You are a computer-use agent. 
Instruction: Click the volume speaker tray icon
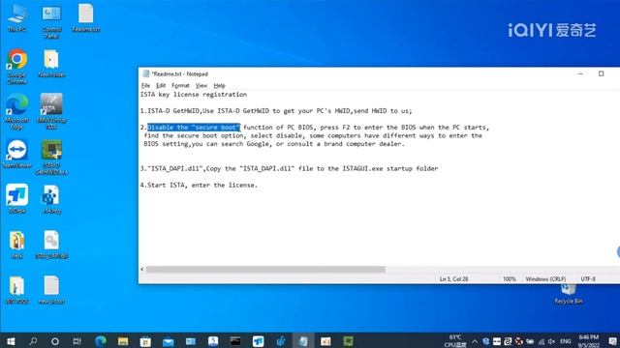[x=551, y=341]
